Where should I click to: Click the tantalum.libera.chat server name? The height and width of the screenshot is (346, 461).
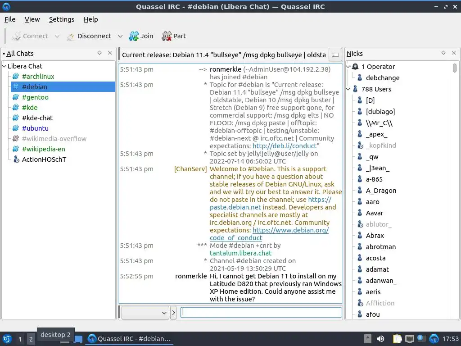pos(240,253)
